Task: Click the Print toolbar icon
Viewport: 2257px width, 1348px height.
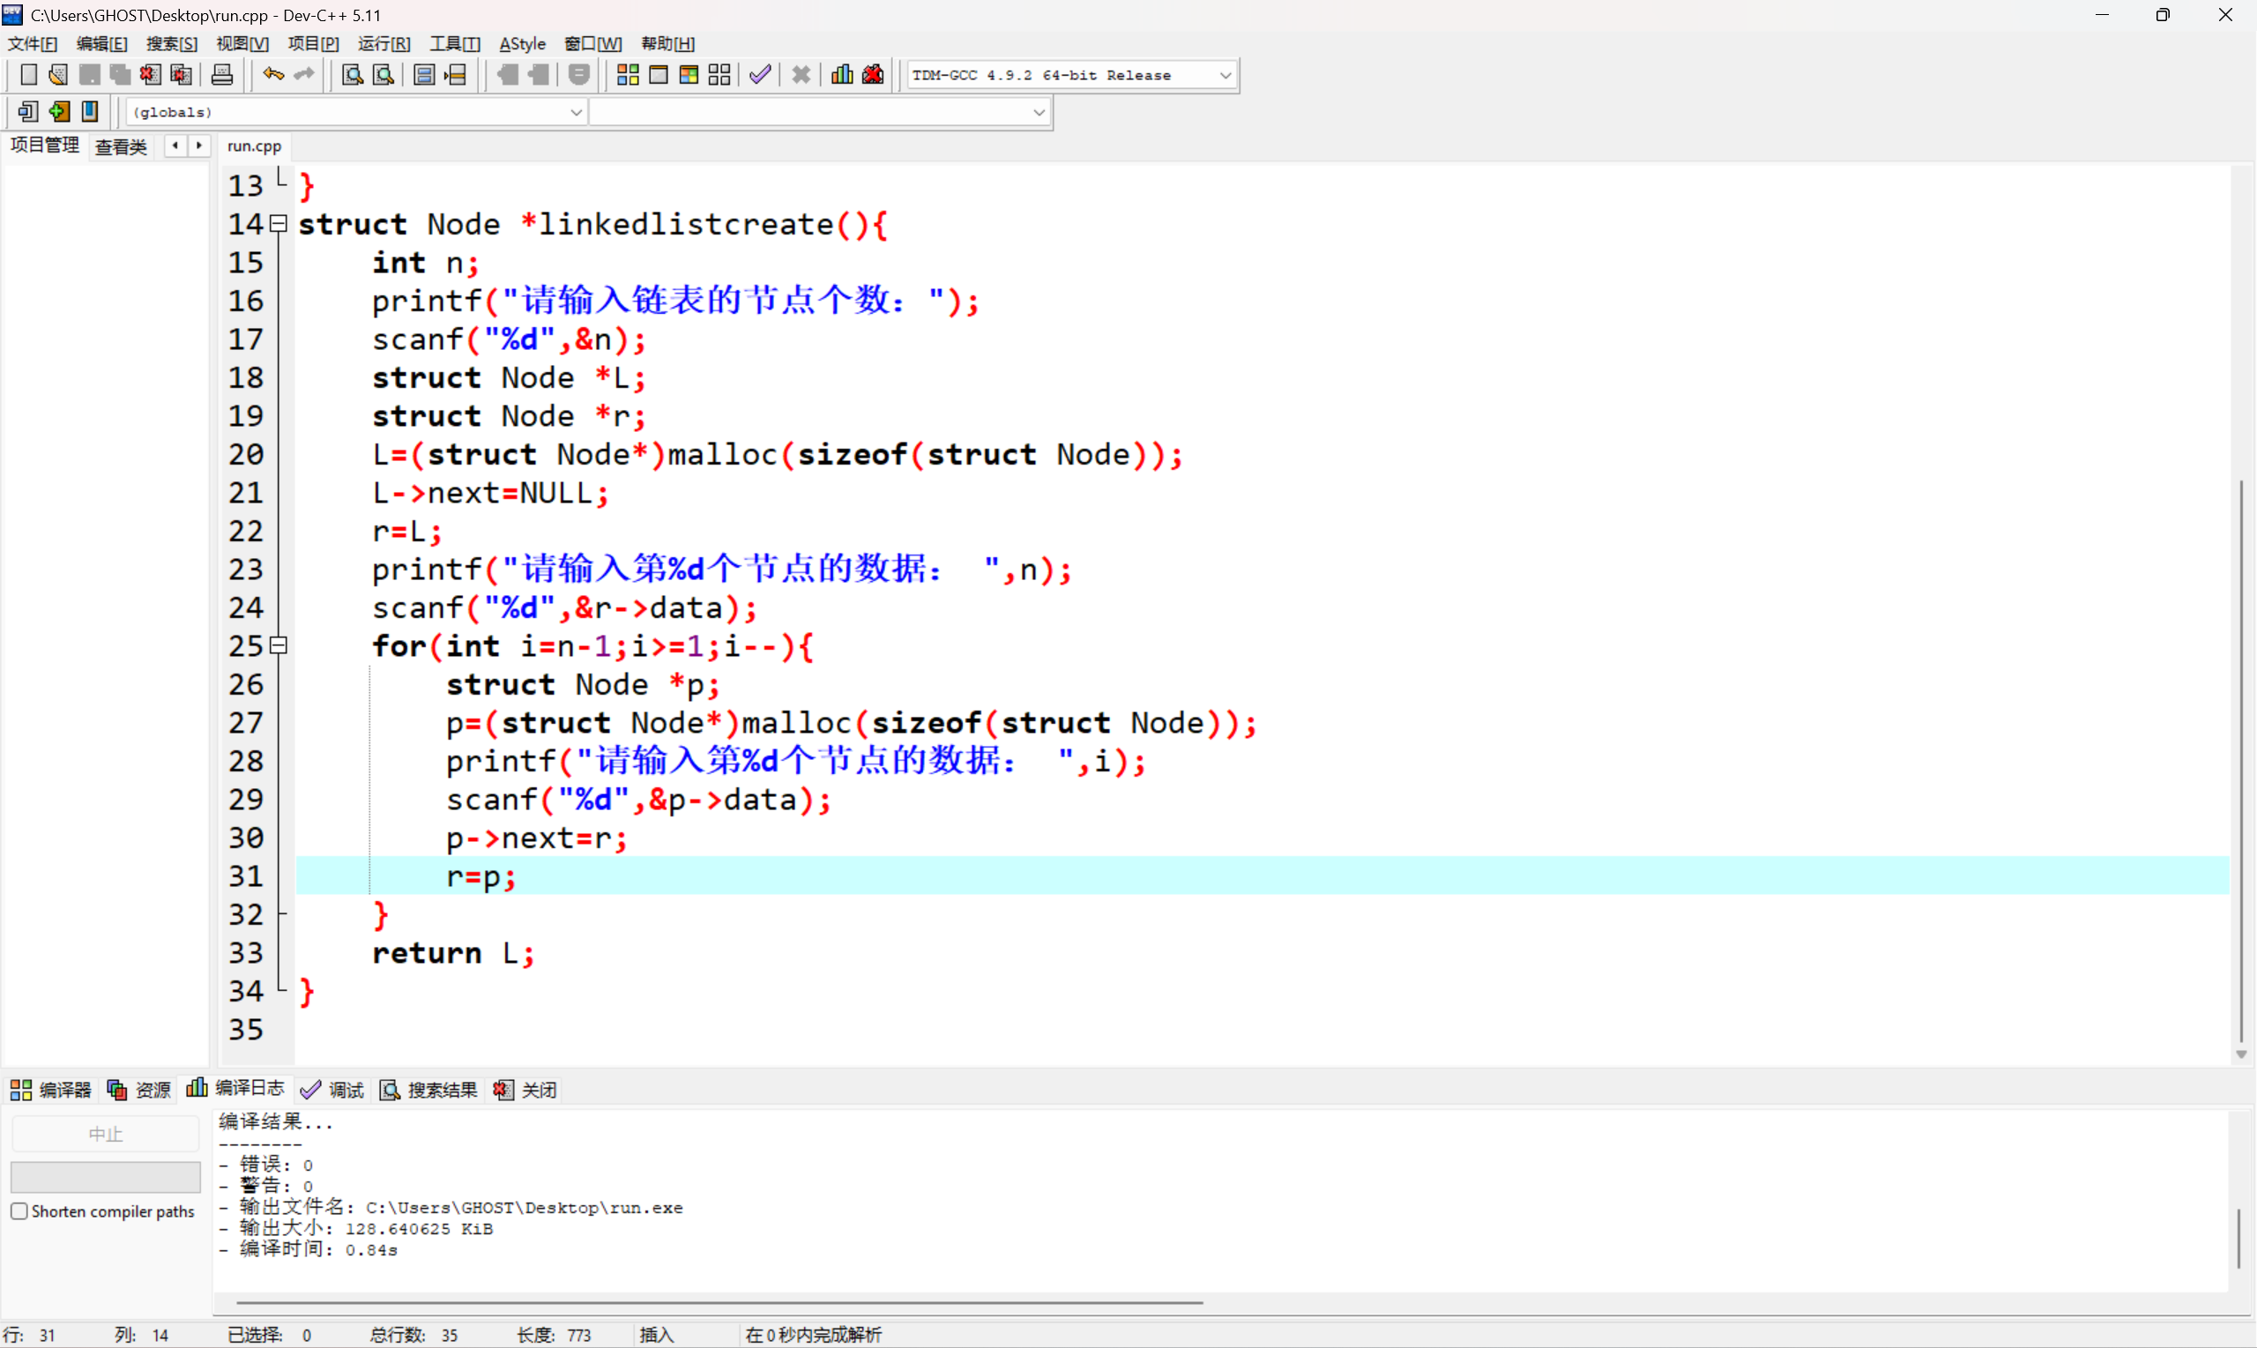Action: [221, 76]
